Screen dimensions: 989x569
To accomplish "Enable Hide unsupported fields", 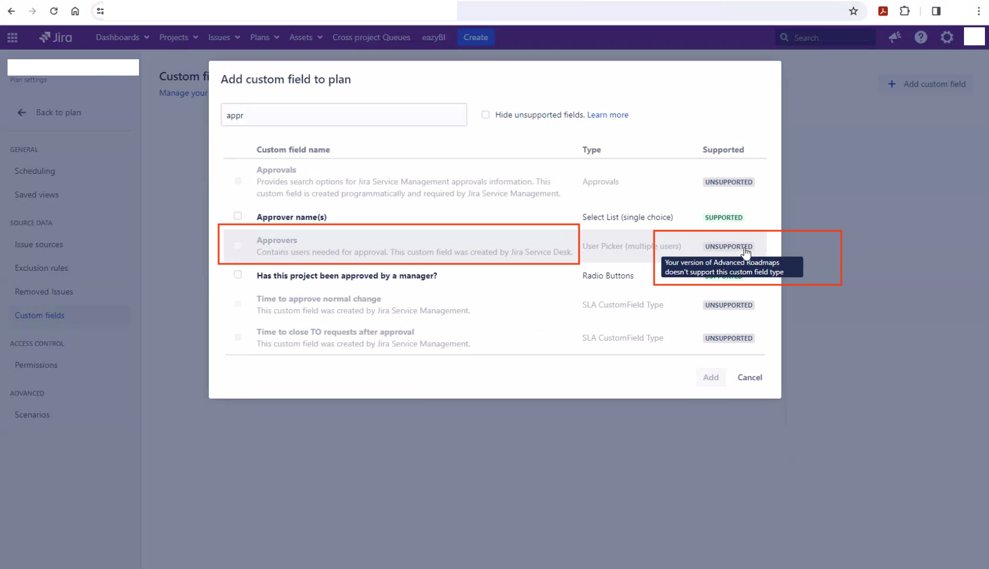I will point(485,114).
